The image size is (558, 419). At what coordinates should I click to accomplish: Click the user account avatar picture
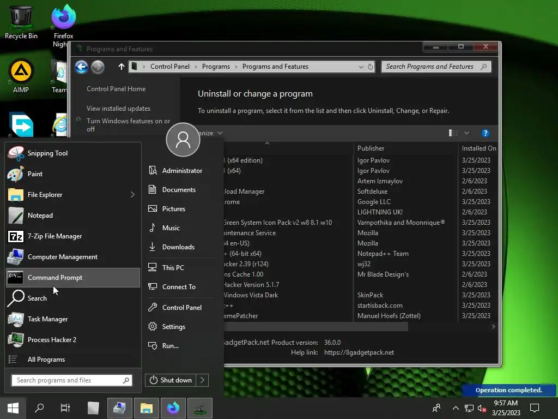coord(183,140)
